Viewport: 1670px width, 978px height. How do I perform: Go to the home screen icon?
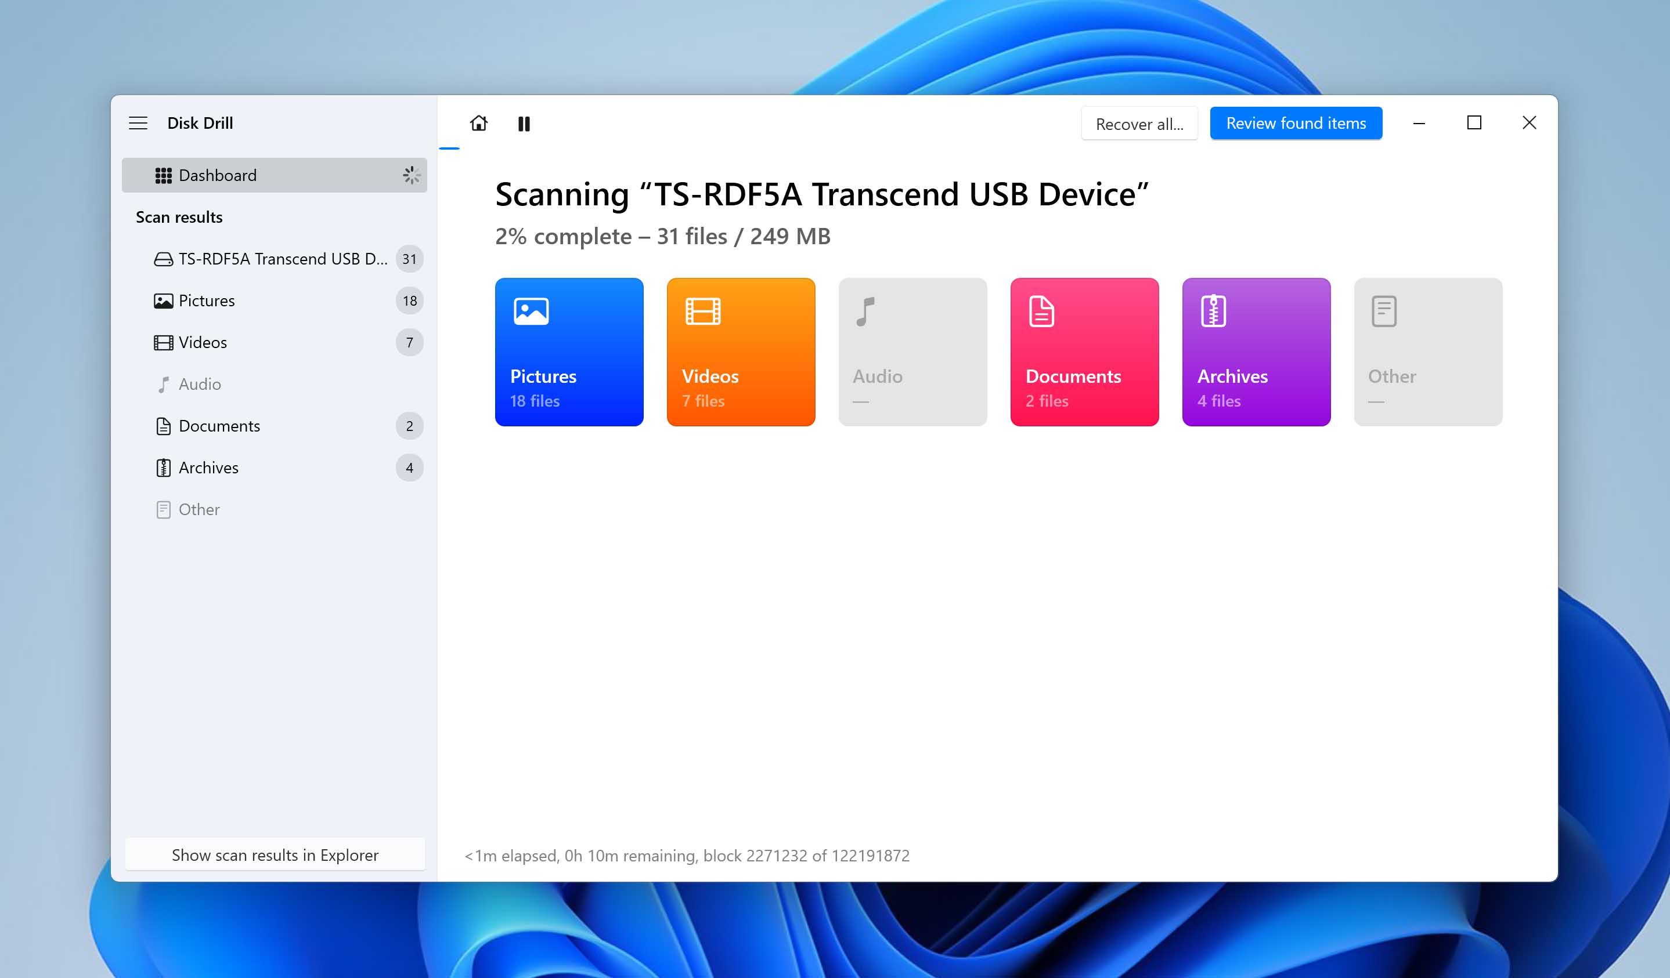point(478,124)
